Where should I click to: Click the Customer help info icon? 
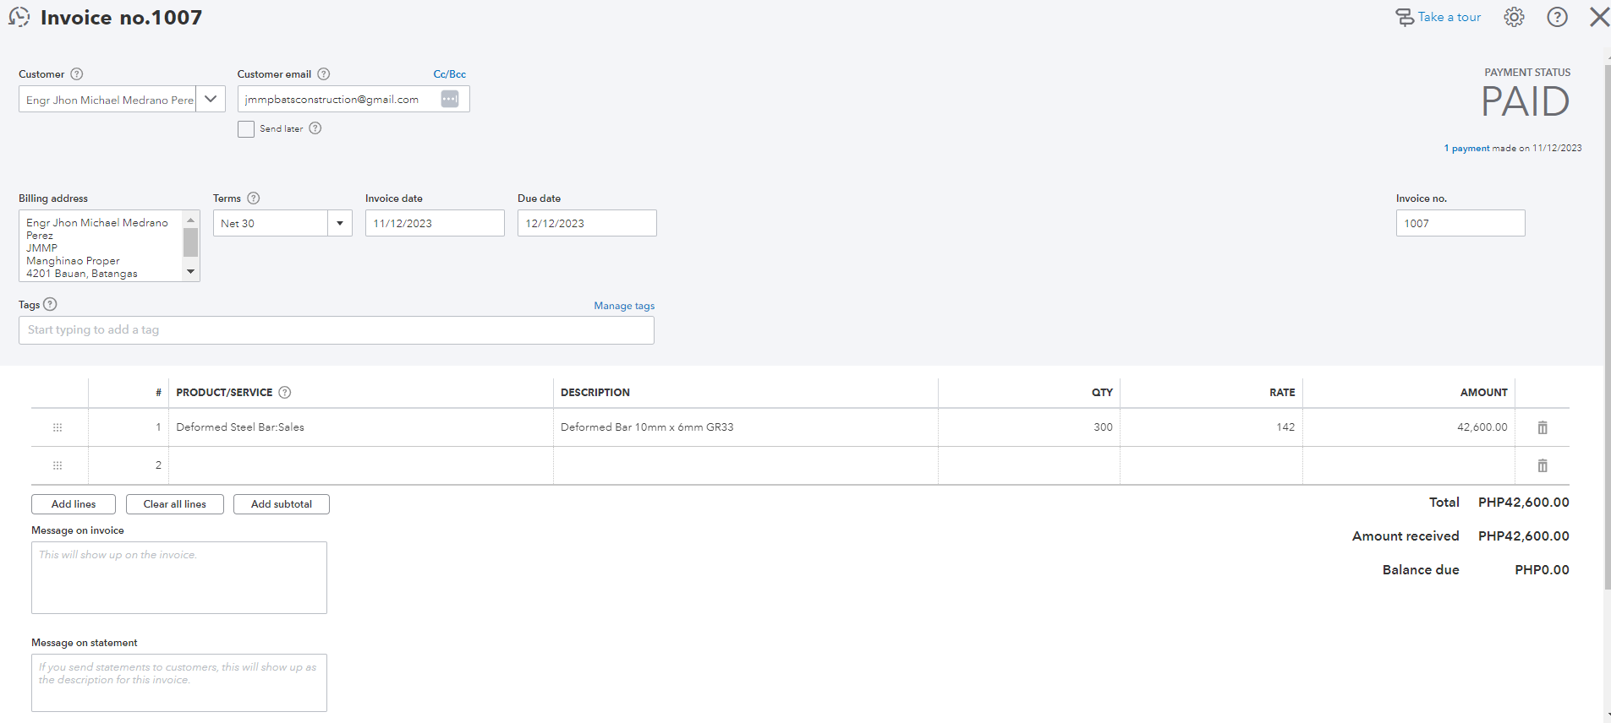click(77, 74)
